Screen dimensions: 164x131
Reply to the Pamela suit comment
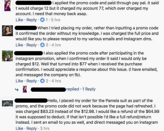[x=32, y=128]
